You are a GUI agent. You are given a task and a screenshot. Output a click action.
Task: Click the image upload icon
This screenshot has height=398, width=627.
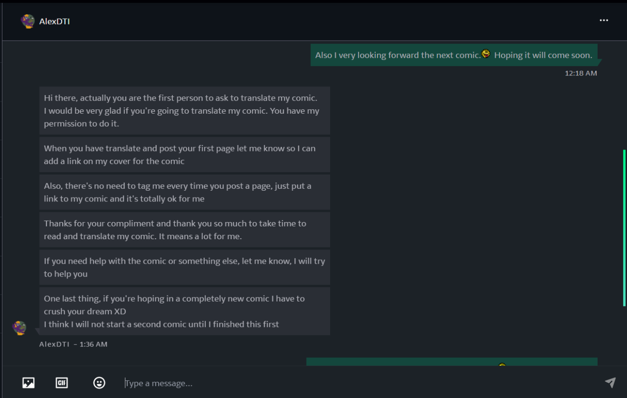pos(28,383)
